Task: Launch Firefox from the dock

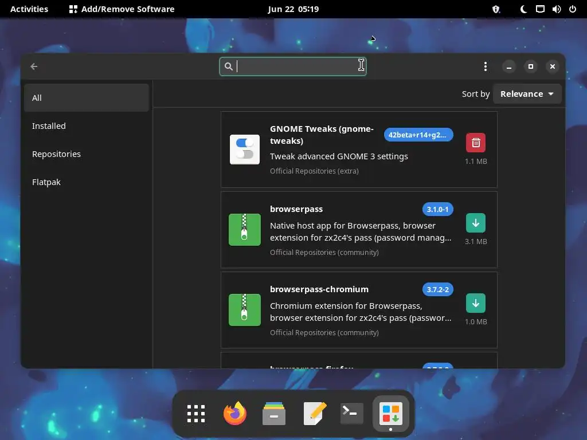Action: [234, 414]
